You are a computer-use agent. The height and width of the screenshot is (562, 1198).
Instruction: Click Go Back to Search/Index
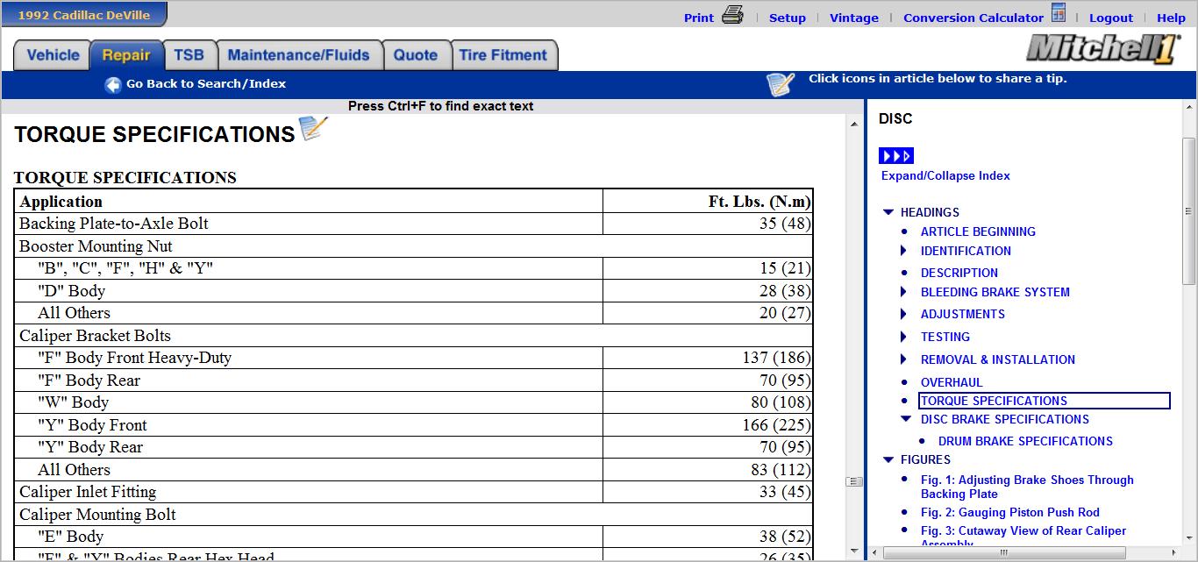(206, 84)
